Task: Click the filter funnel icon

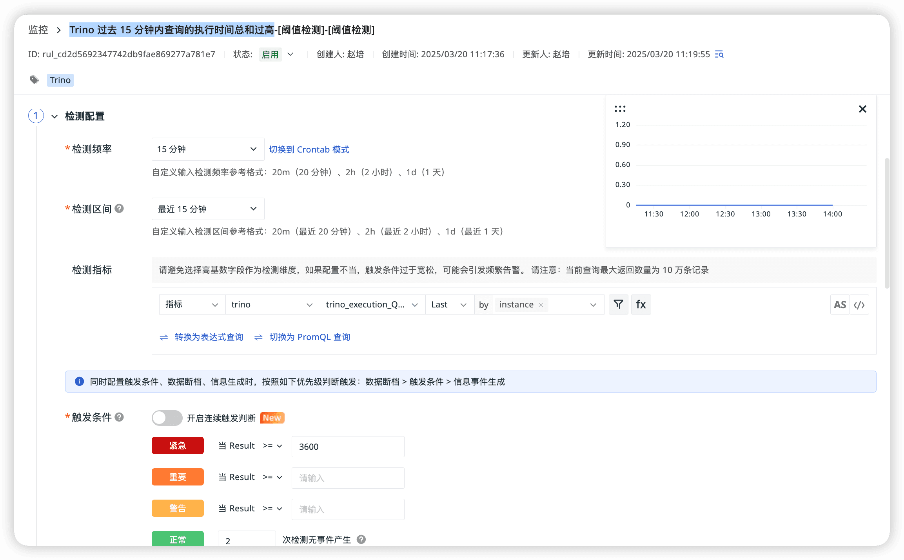Action: 618,304
